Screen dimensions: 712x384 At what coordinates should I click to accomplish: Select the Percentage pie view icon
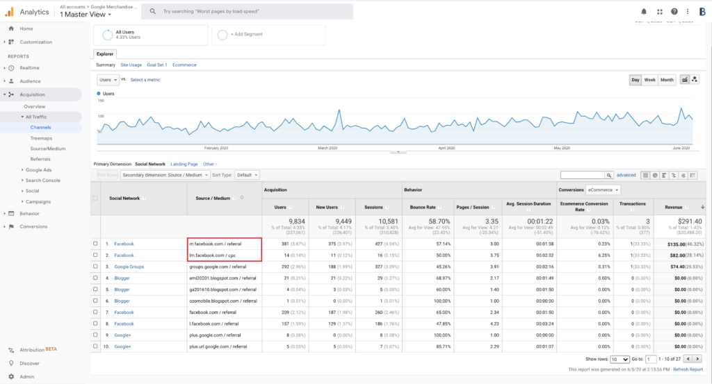(655, 175)
